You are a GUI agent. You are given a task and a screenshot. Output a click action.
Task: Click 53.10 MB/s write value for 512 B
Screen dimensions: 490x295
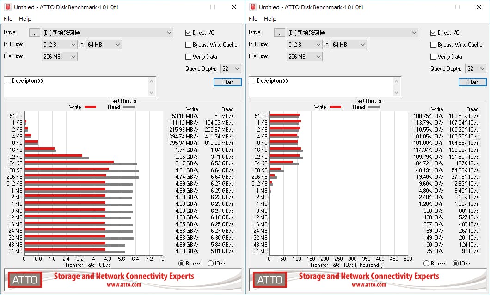tap(185, 116)
